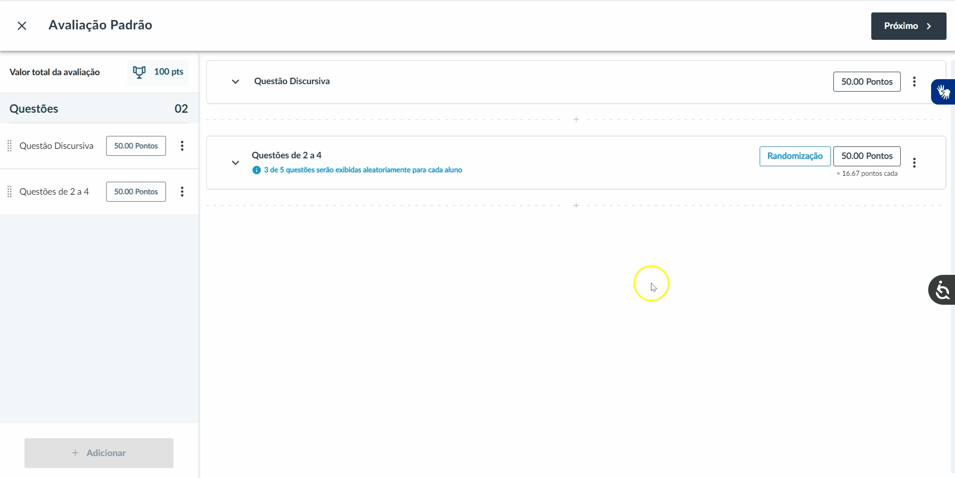Insert item with plus below Questão Discursiva card
955x478 pixels.
click(x=576, y=119)
